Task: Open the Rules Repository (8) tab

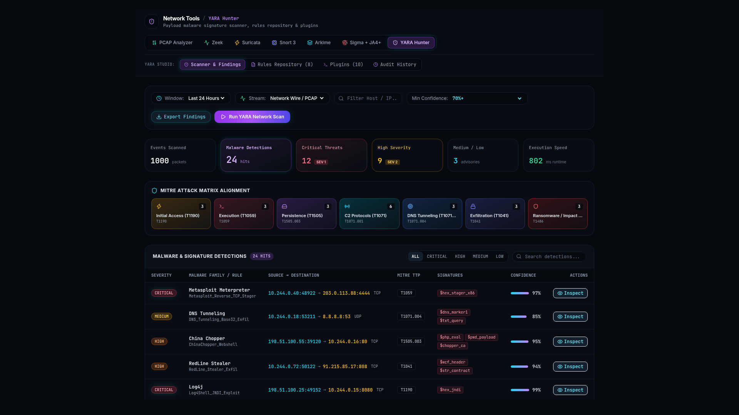Action: click(x=282, y=65)
